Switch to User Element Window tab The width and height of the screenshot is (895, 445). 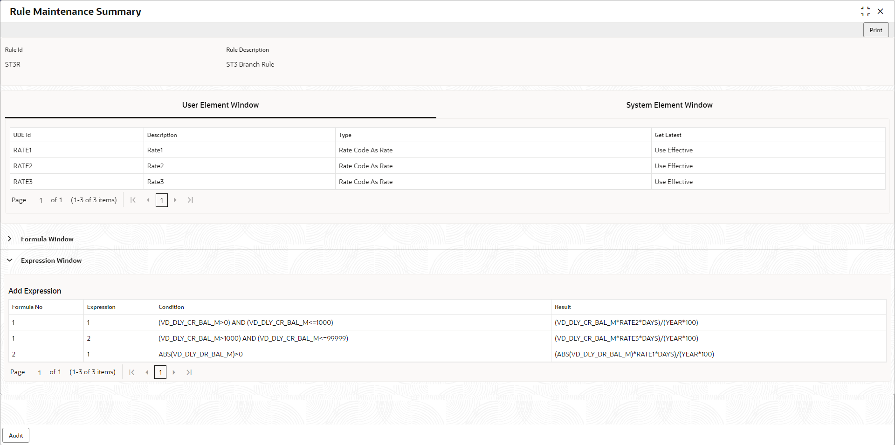point(220,105)
